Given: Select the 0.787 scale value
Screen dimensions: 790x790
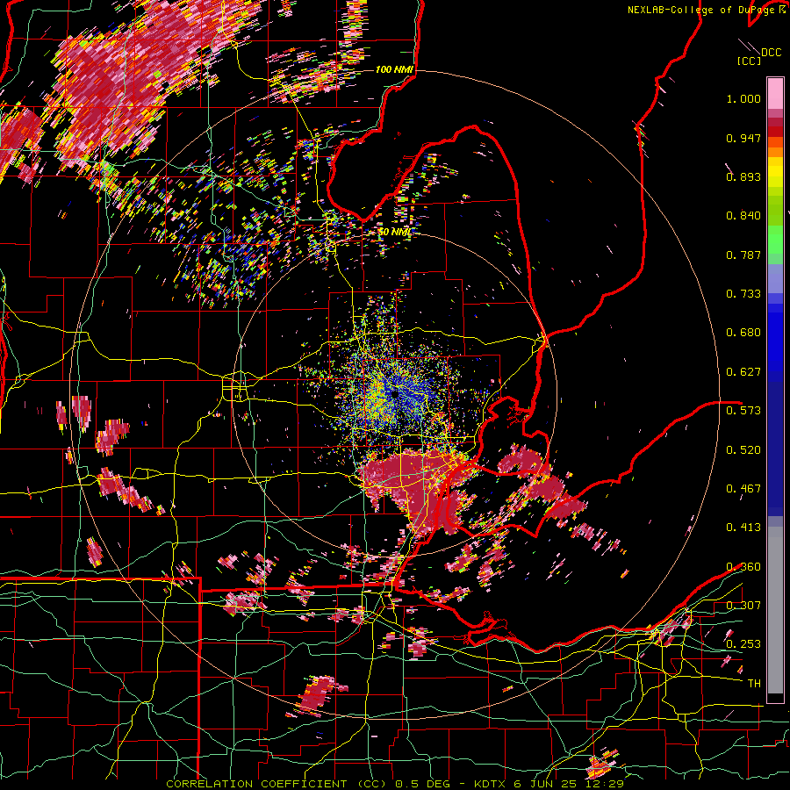Looking at the screenshot, I should tap(743, 255).
